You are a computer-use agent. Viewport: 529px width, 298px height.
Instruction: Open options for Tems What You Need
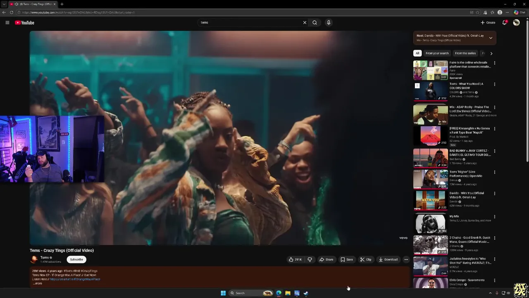tap(495, 84)
